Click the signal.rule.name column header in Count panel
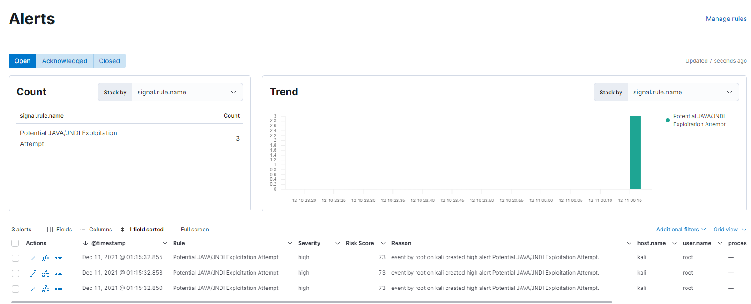Screen dimensions: 751x304 [42, 116]
